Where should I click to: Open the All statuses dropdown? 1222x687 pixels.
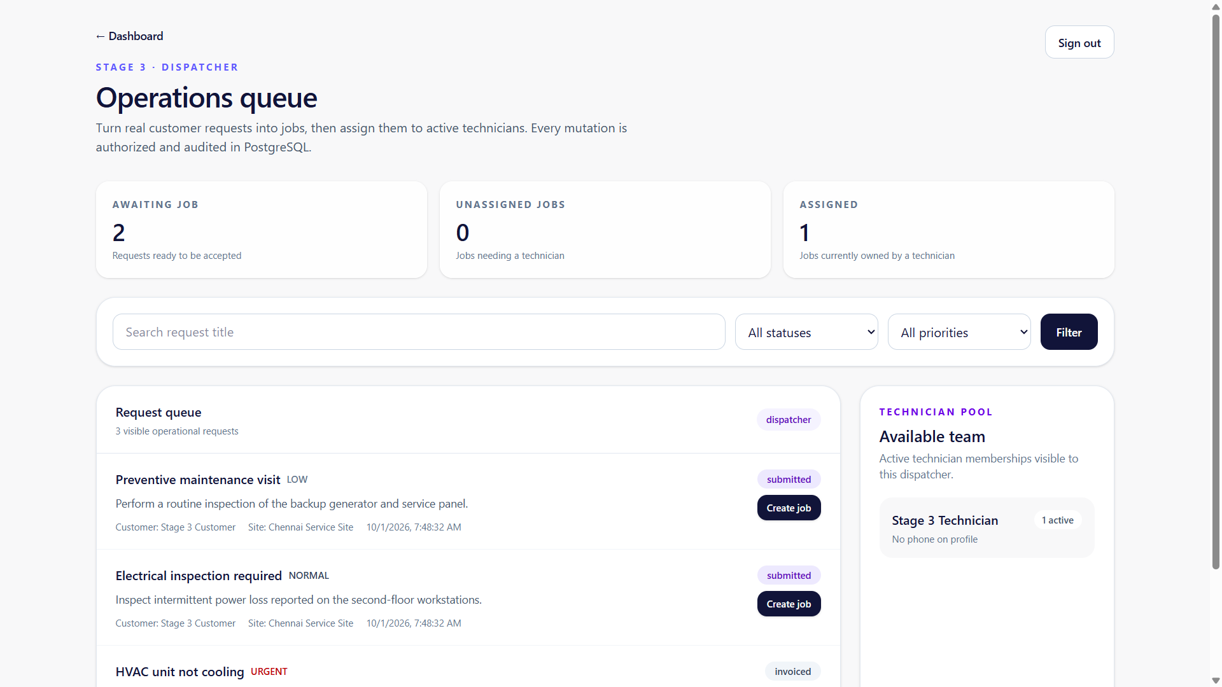click(x=806, y=332)
